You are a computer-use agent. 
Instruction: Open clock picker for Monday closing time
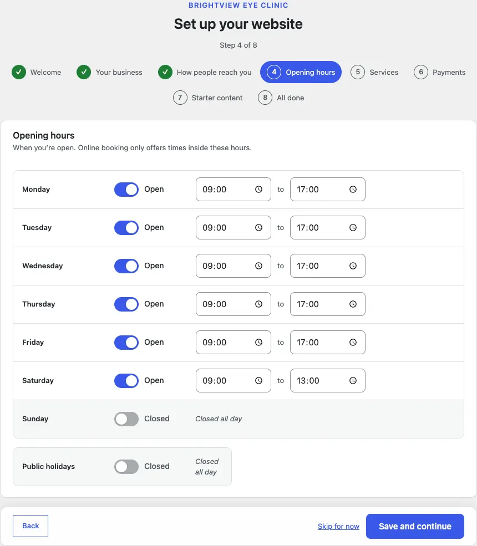(353, 190)
